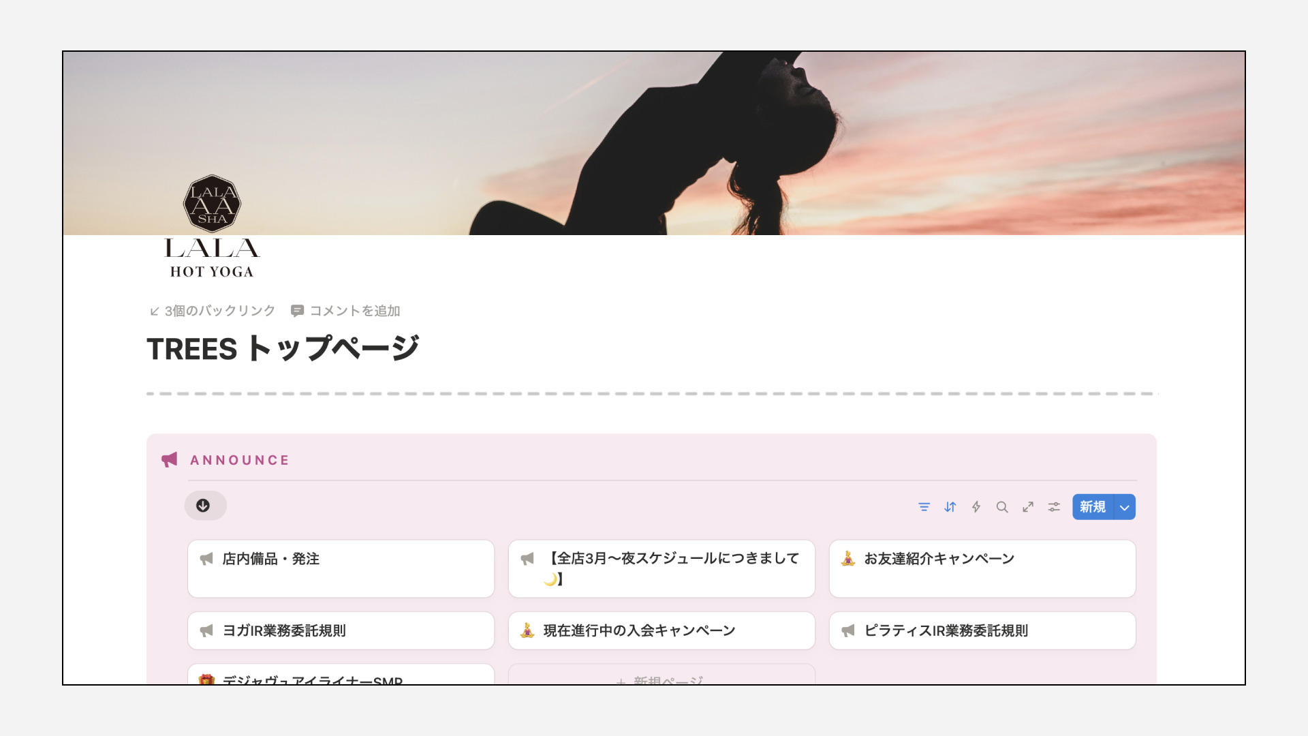This screenshot has width=1308, height=736.
Task: Open the 現在進行中の入会キャンペーン page card
Action: (x=661, y=630)
